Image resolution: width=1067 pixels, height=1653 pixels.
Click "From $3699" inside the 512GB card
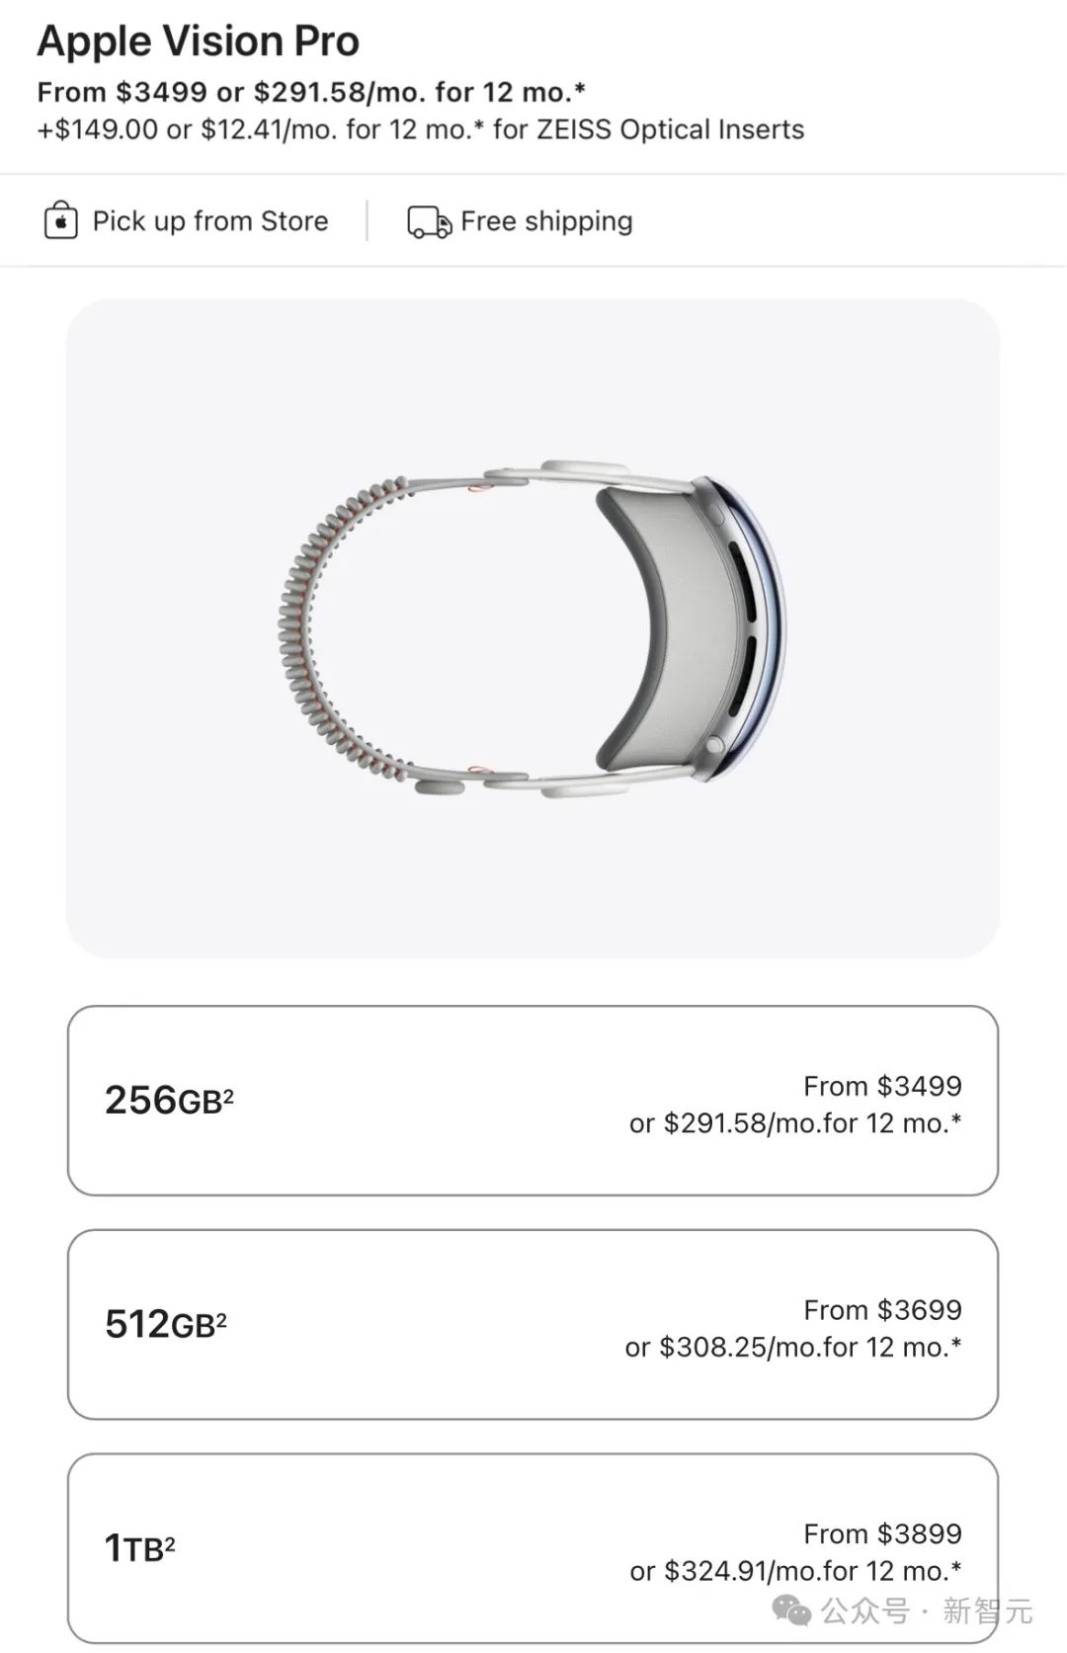(x=882, y=1310)
